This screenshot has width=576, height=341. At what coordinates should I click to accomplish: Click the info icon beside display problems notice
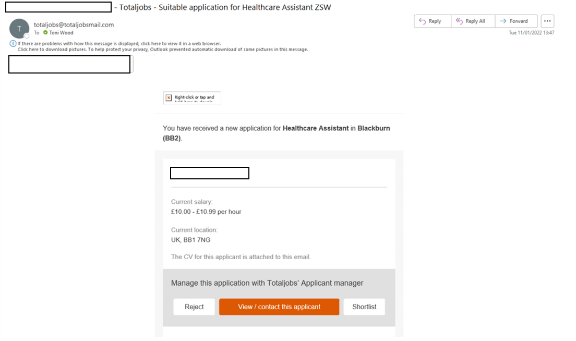click(13, 44)
